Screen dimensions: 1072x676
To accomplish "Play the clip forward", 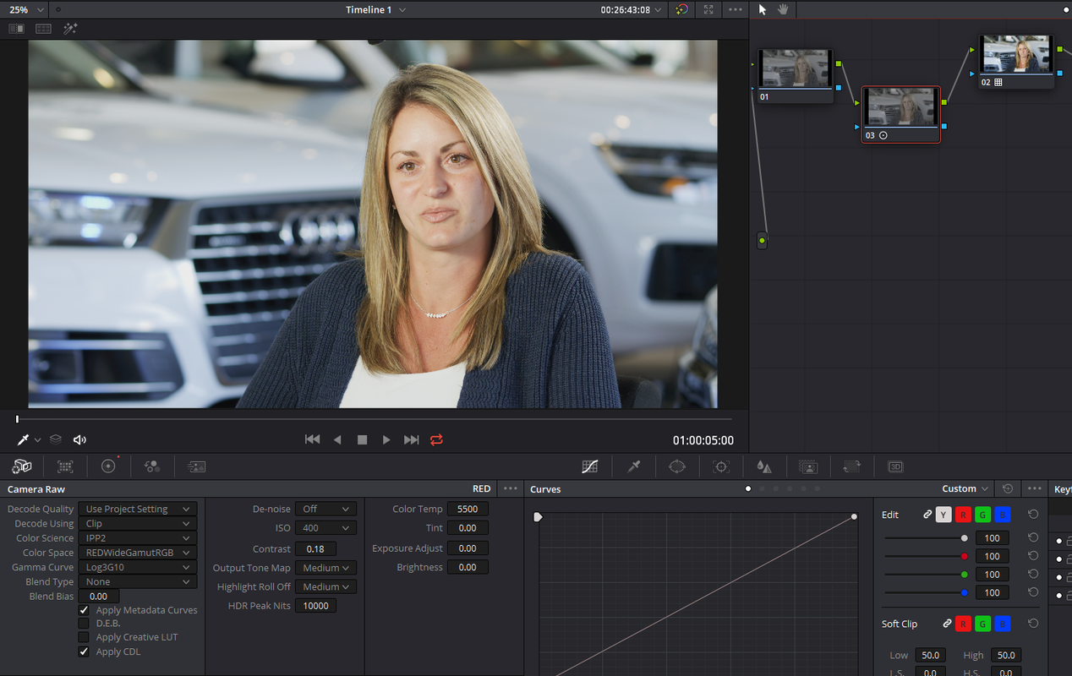I will coord(386,439).
